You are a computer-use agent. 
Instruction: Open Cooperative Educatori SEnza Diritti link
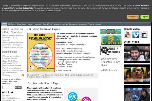click(110, 62)
